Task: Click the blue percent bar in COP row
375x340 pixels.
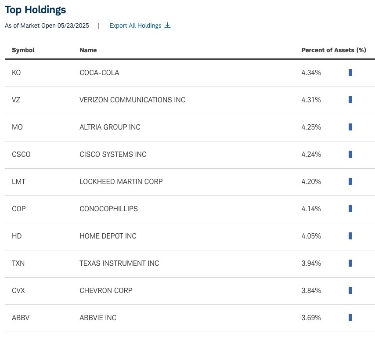Action: [x=350, y=209]
